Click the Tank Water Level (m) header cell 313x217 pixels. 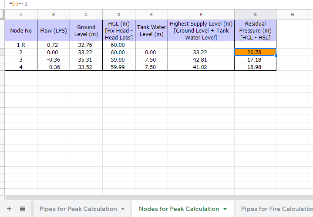click(151, 30)
